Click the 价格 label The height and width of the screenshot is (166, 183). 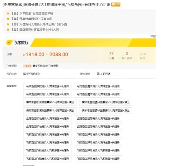pos(9,54)
